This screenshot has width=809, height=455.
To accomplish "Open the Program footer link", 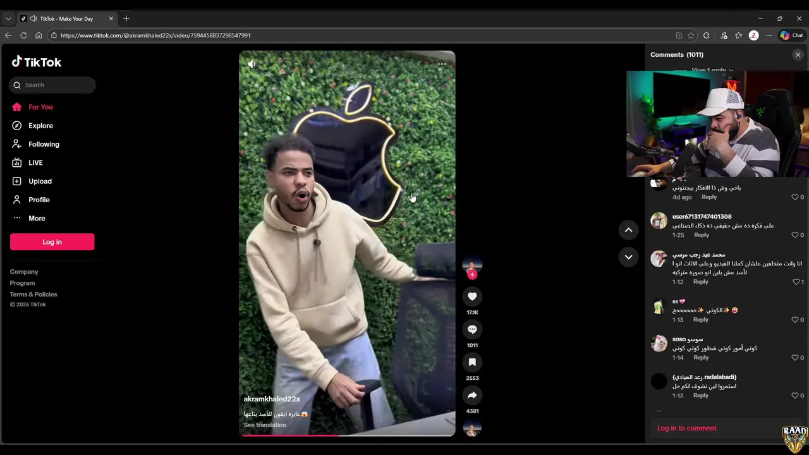I will [22, 283].
